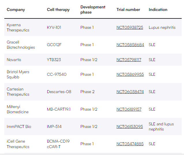
Task: Click the Trial number column header
Action: [128, 10]
